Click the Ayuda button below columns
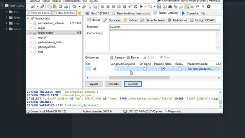This screenshot has height=138, width=245. point(94,84)
